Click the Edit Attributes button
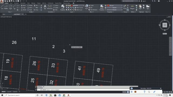Screen dimensions: 173x97 (93, 10)
